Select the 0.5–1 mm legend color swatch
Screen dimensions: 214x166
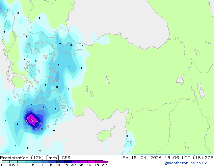coord(14,162)
